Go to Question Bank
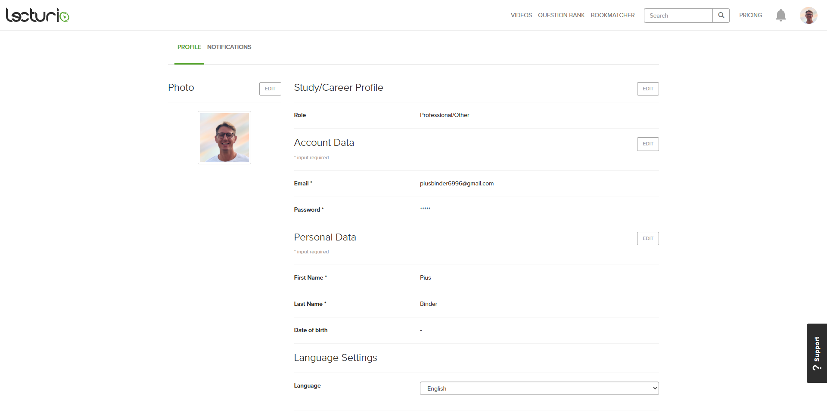Screen dimensions: 827x419 coord(561,15)
